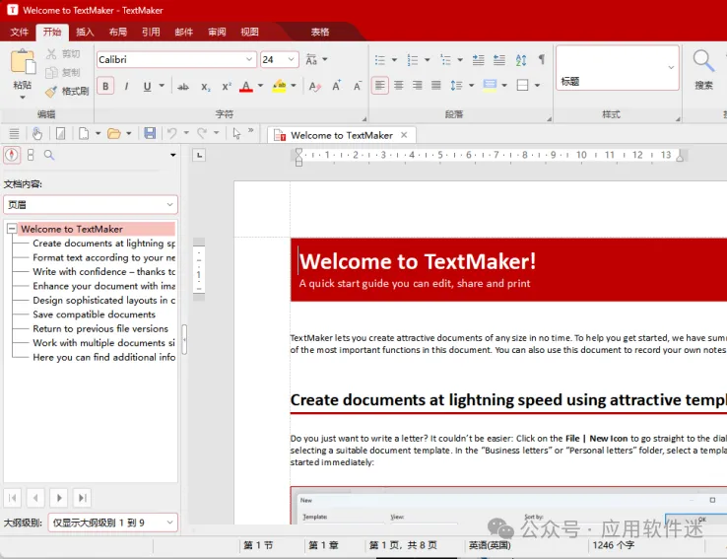The height and width of the screenshot is (559, 727).
Task: Open the Insert (插入) ribbon tab
Action: coord(85,33)
